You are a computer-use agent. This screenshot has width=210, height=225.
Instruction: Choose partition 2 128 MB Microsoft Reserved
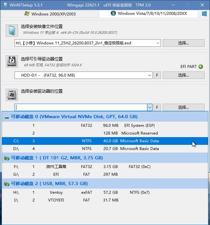pos(105,133)
